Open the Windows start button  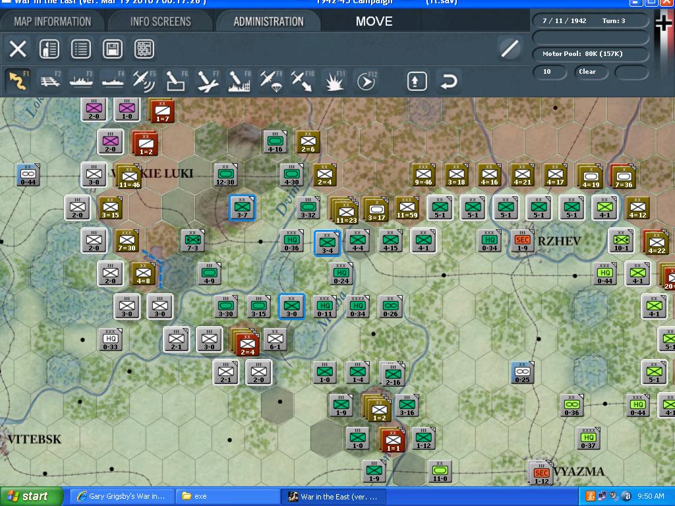pyautogui.click(x=31, y=497)
